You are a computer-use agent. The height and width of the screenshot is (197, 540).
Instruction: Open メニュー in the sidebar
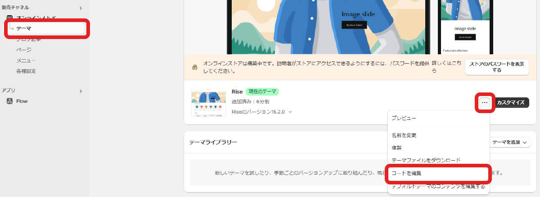click(26, 60)
